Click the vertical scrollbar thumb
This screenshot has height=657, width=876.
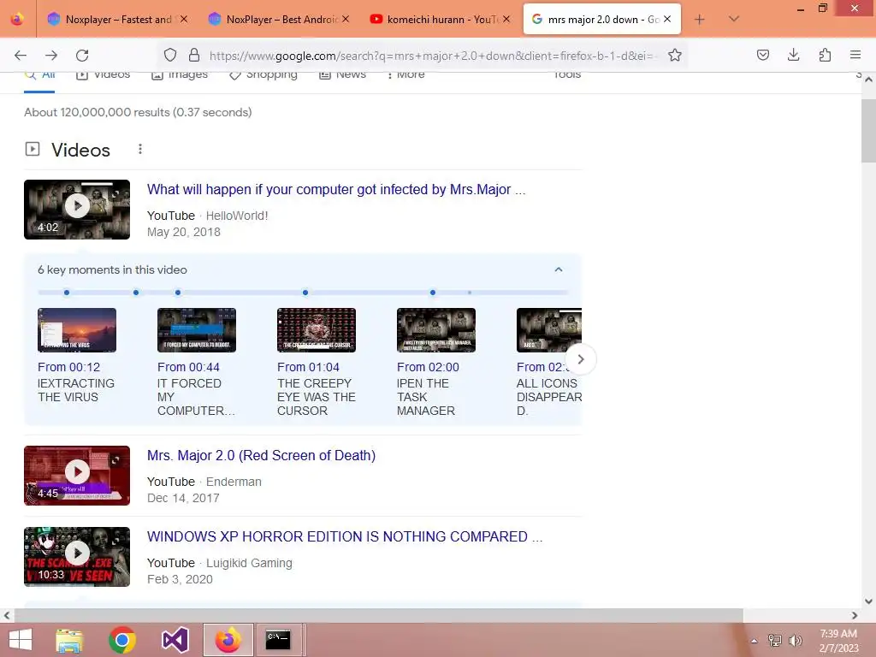point(869,130)
